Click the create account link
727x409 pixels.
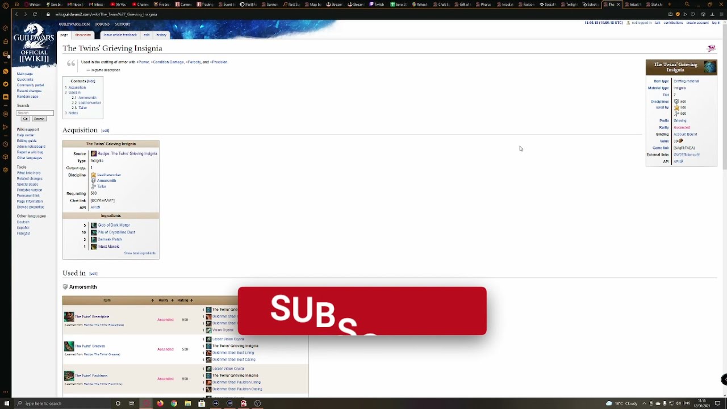[x=697, y=23]
